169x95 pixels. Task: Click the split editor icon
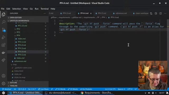point(161,13)
